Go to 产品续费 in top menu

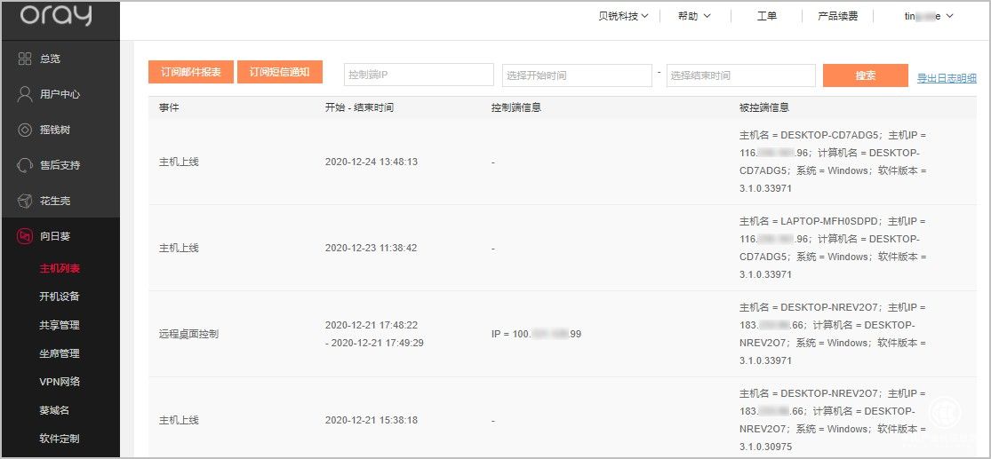coord(837,16)
